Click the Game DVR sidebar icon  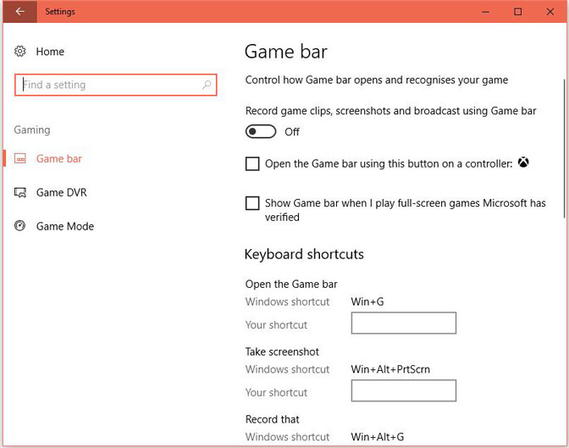(20, 193)
